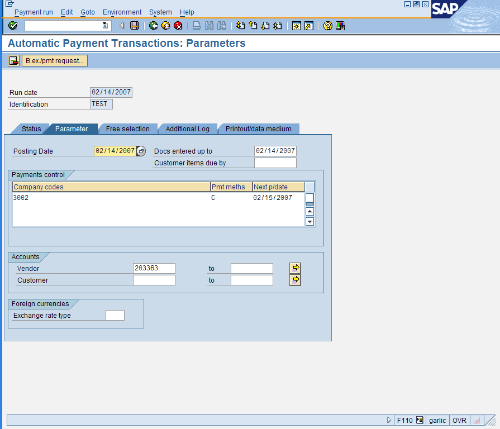Click the Customize Local Layout icon

click(x=339, y=26)
